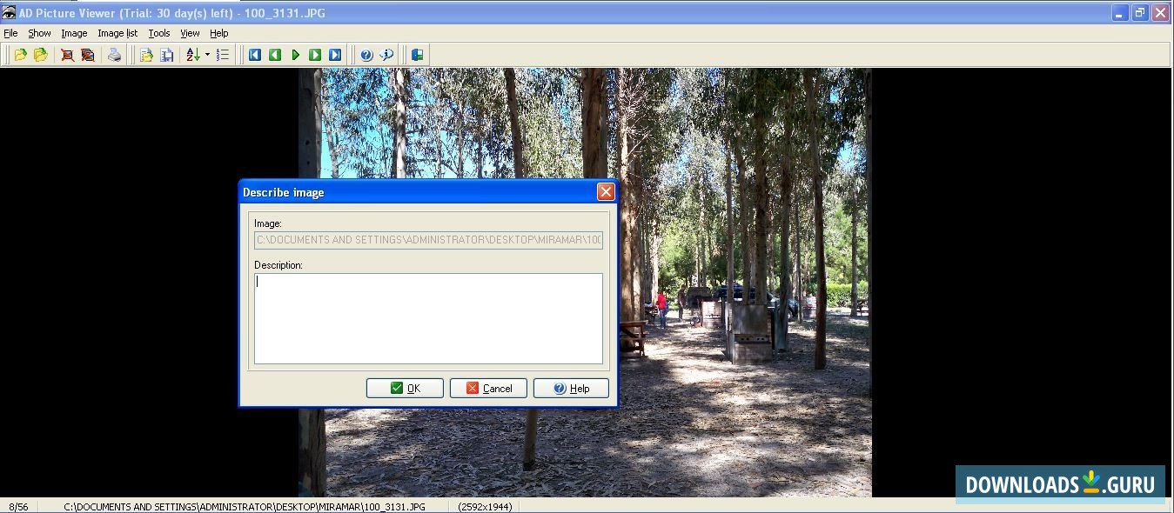Viewport: 1174px width, 513px height.
Task: Click the open multiple folders icon
Action: tap(40, 55)
